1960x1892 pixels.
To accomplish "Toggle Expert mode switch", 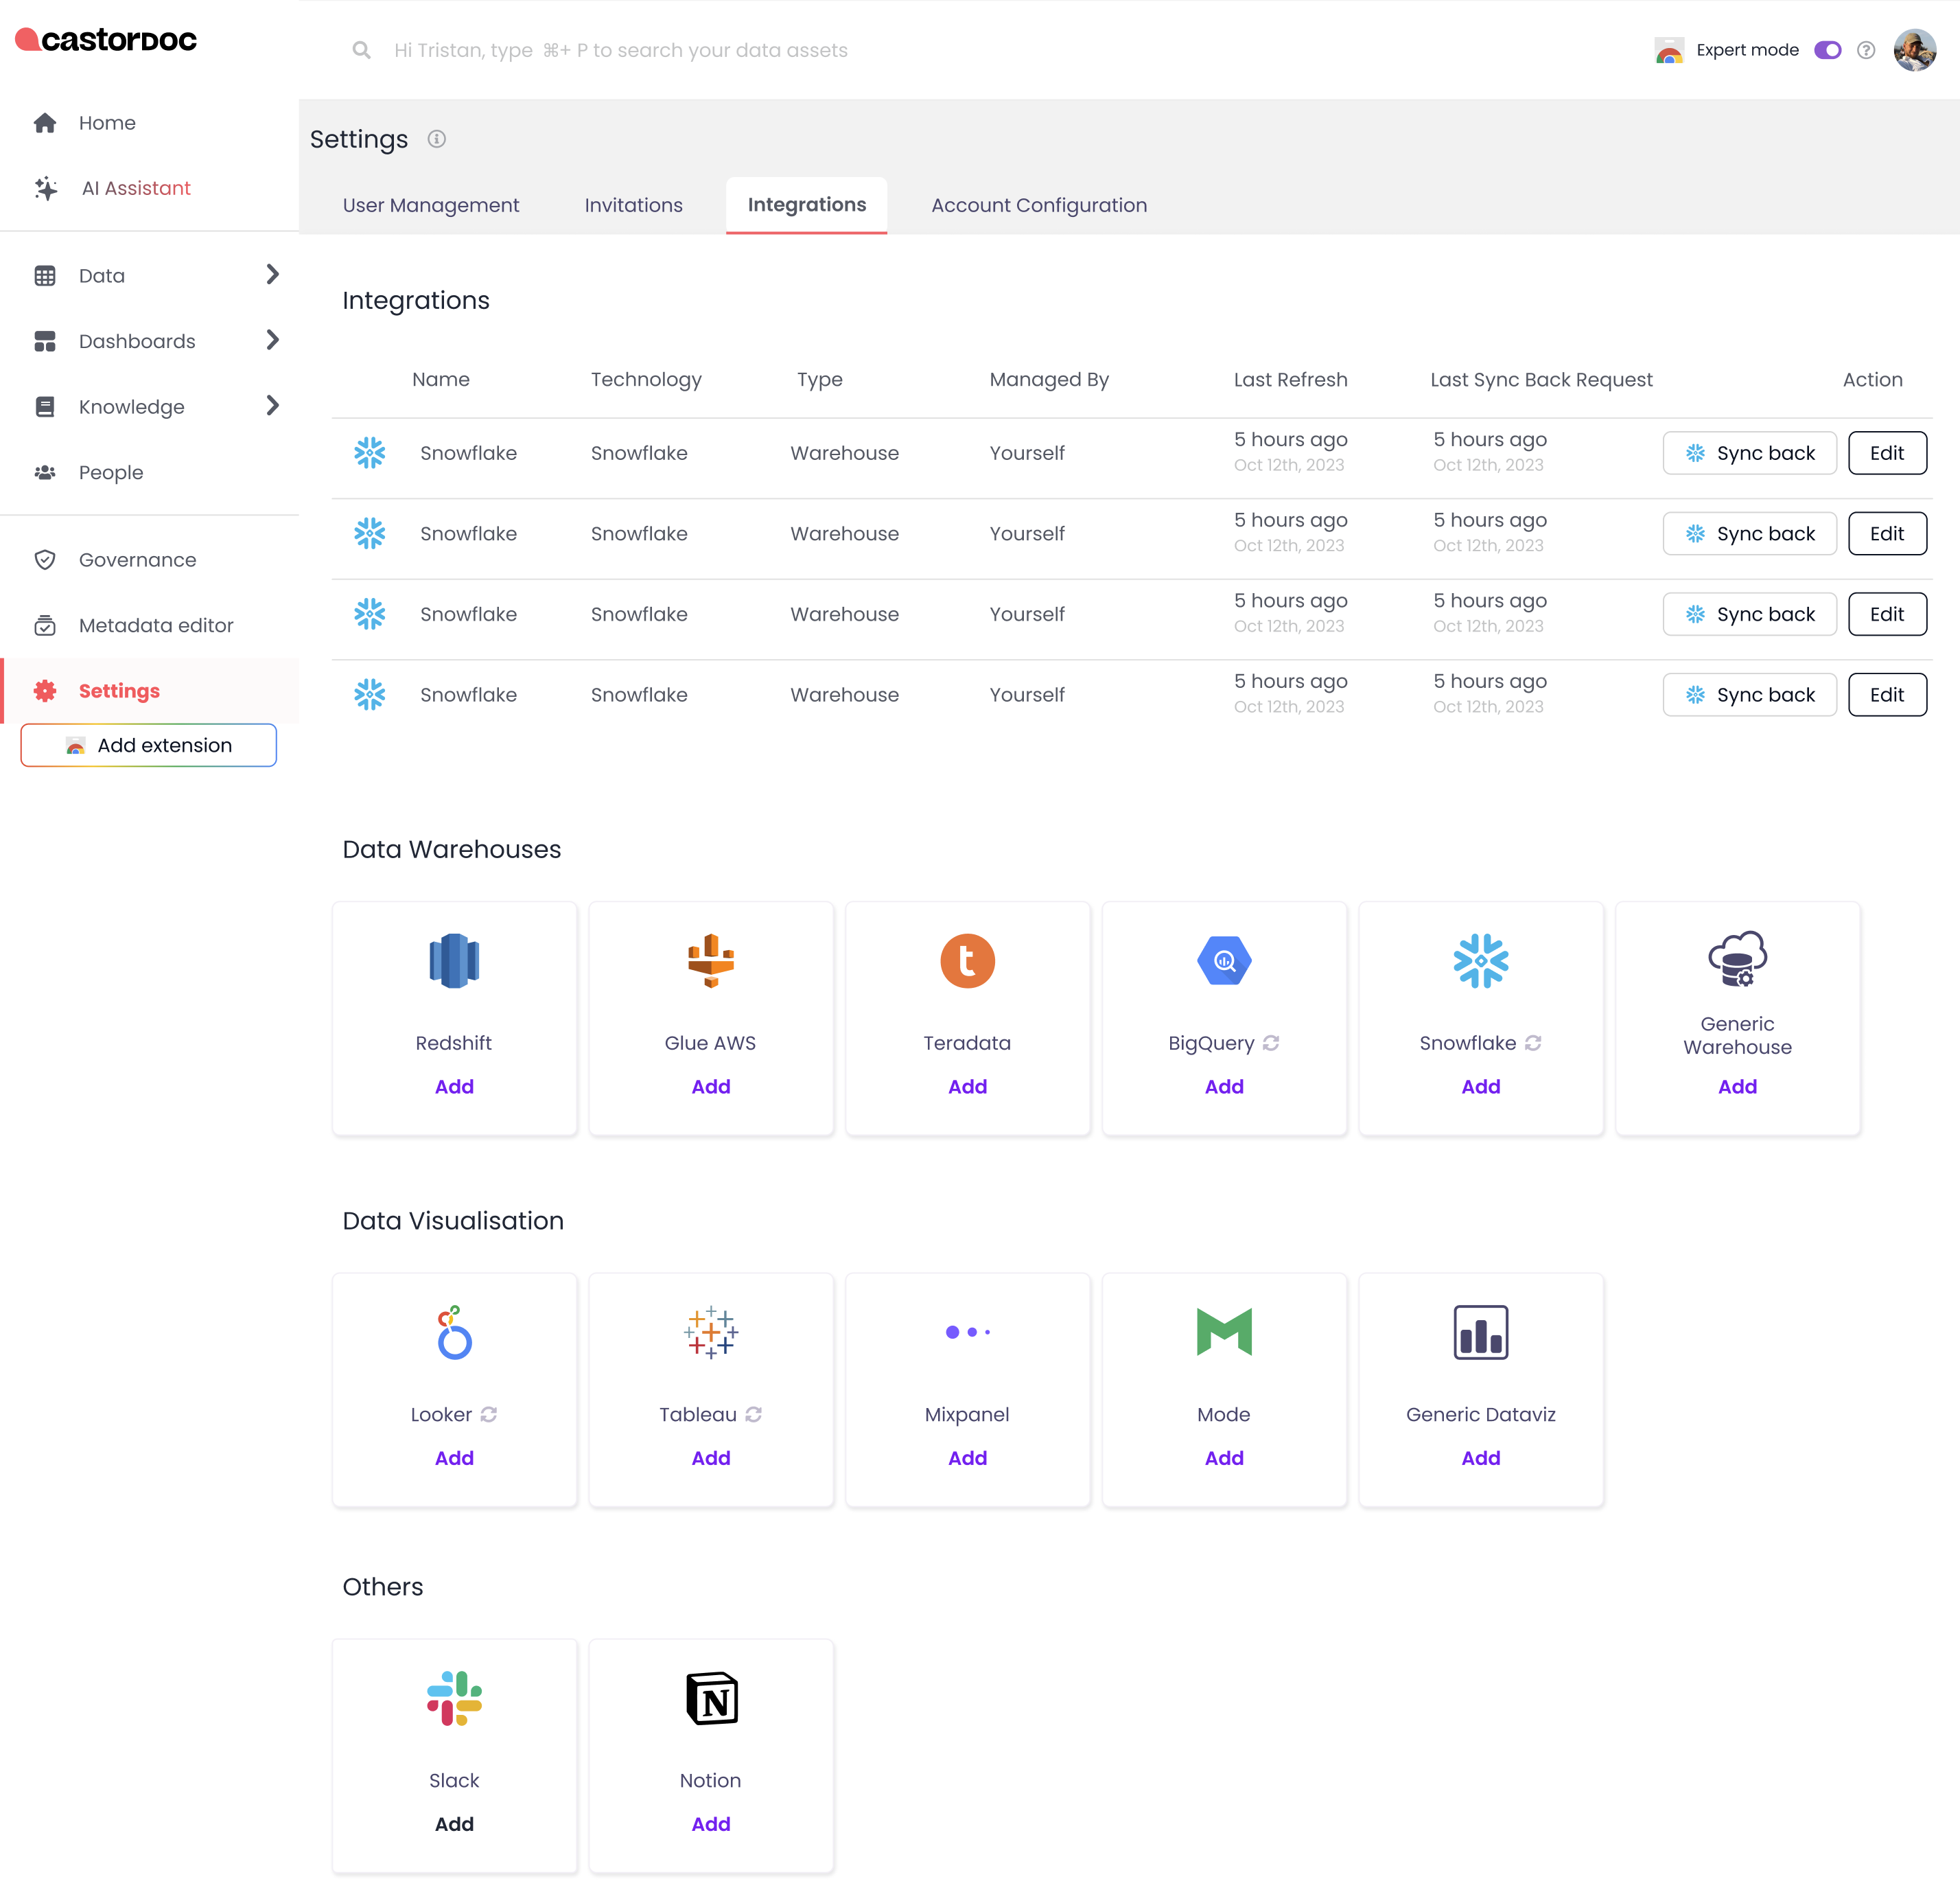I will pyautogui.click(x=1827, y=50).
